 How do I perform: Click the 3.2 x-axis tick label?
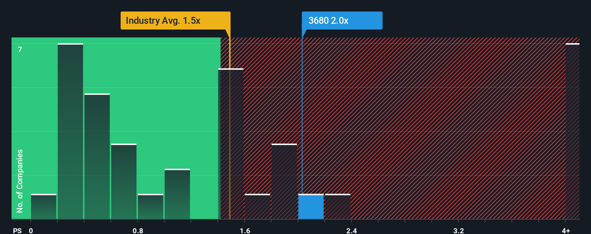tap(459, 230)
